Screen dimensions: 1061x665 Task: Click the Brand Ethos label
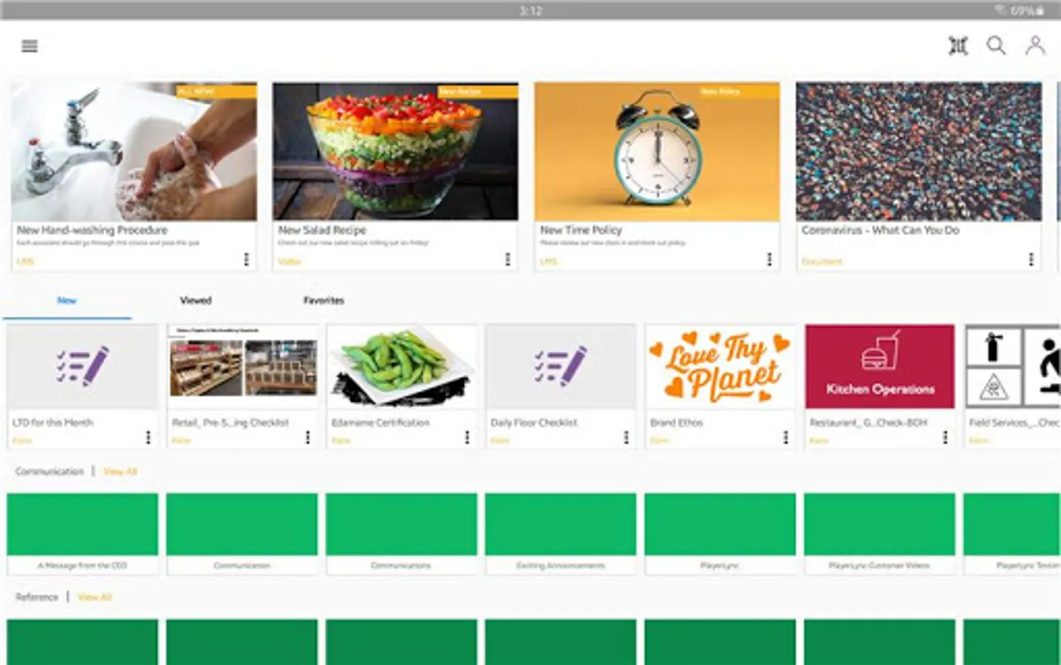tap(677, 423)
